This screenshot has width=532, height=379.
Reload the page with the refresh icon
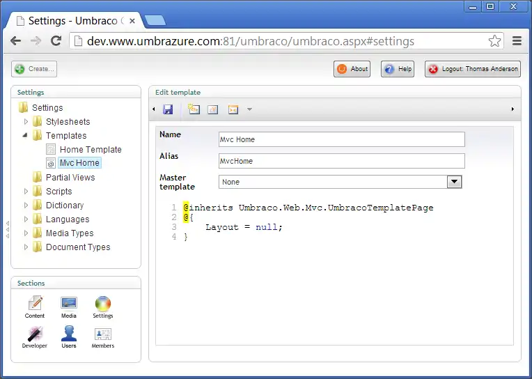coord(56,41)
